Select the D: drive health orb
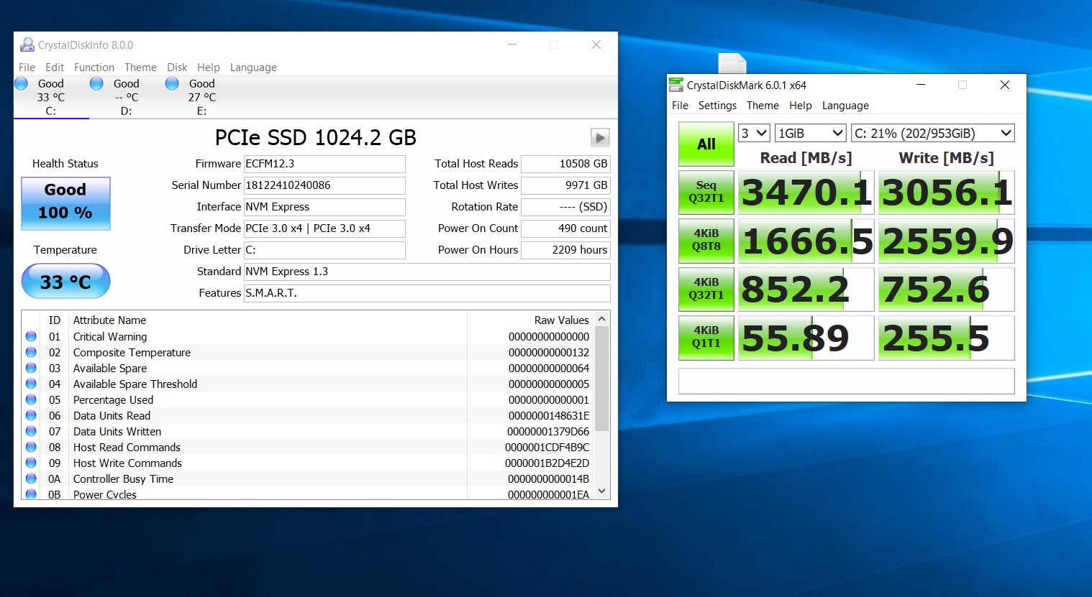 tap(96, 83)
